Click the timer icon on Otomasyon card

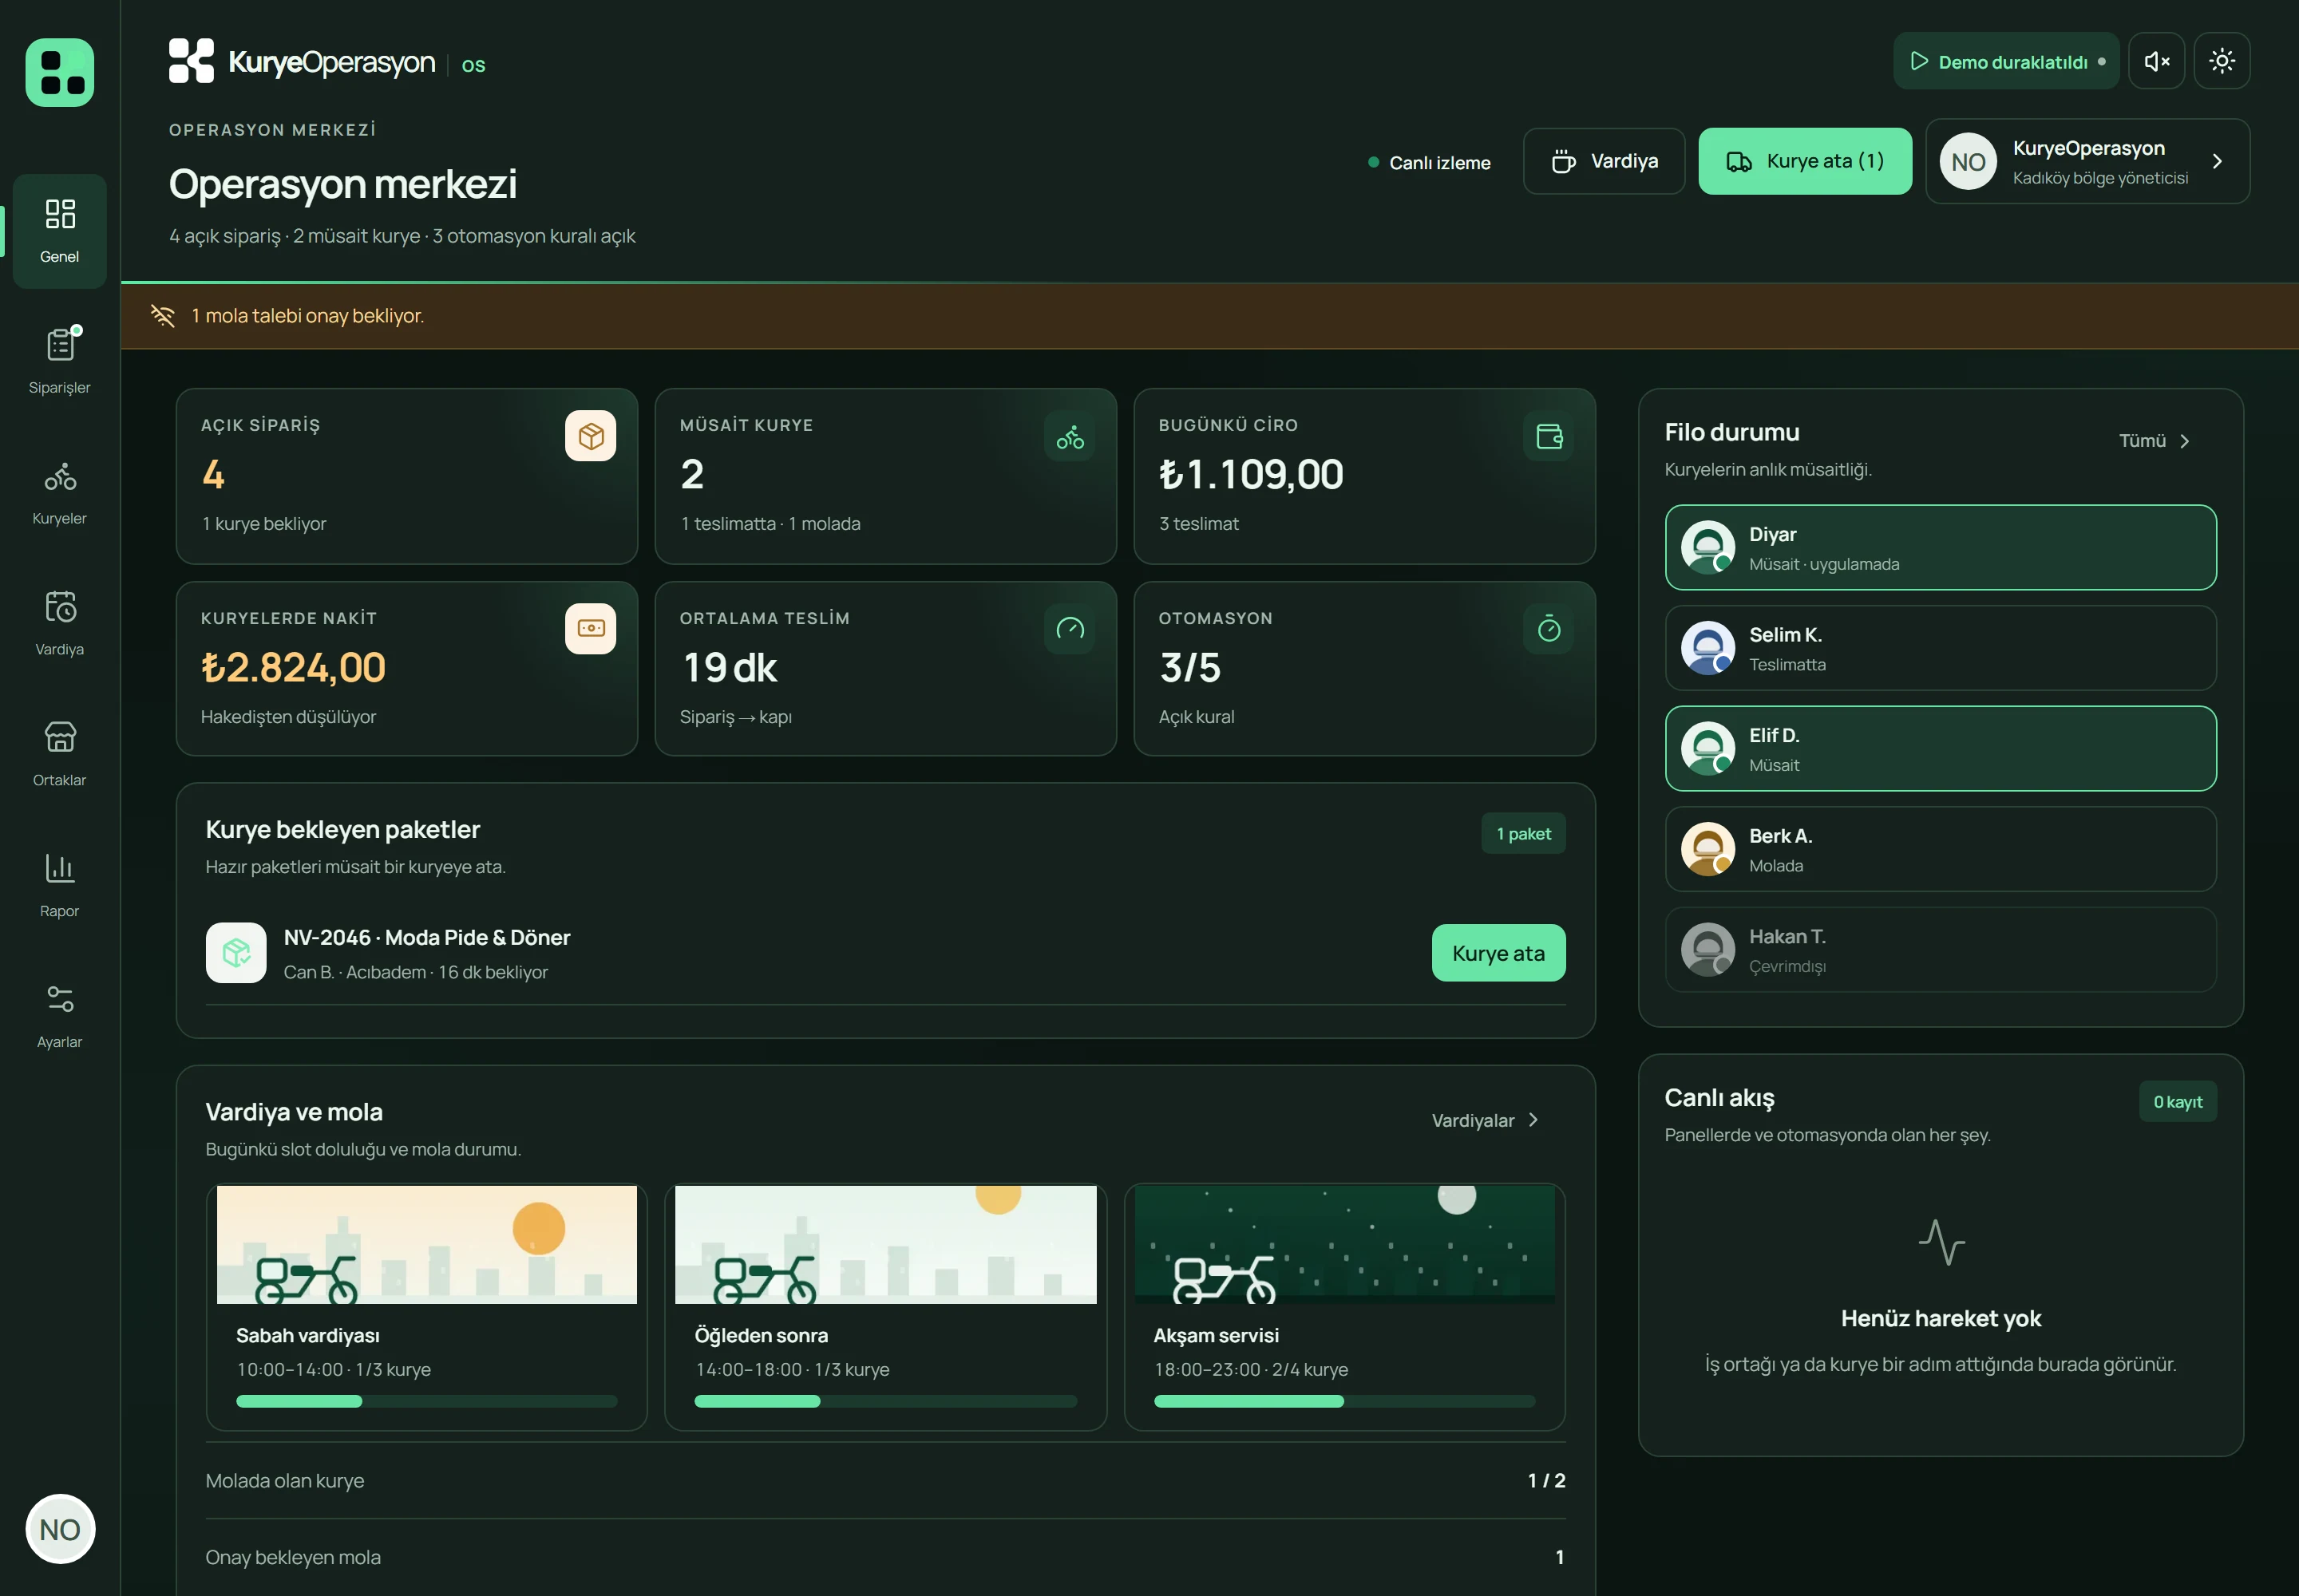pyautogui.click(x=1549, y=629)
